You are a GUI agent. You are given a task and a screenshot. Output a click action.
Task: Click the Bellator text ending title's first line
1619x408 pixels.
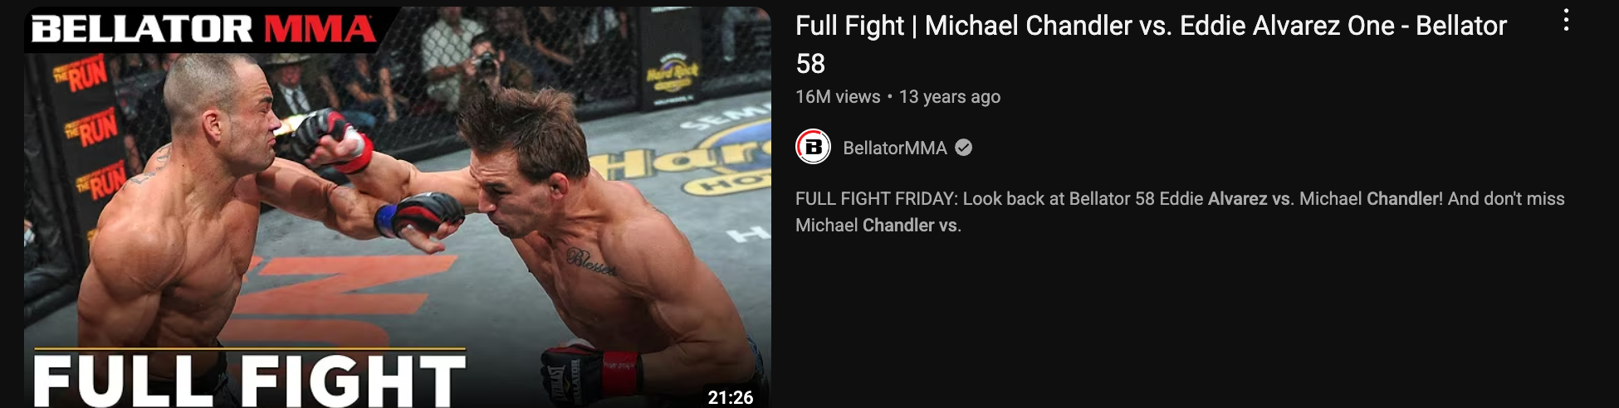pos(1460,26)
